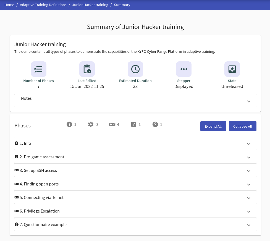The image size is (270, 241).
Task: Click the Last Edited clipboard clock icon
Action: 87,69
